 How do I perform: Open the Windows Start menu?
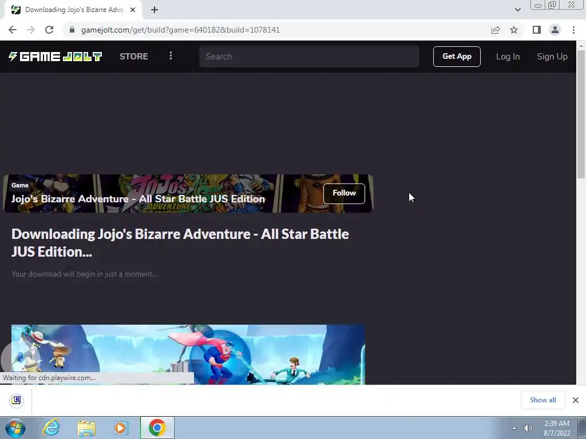coord(15,428)
